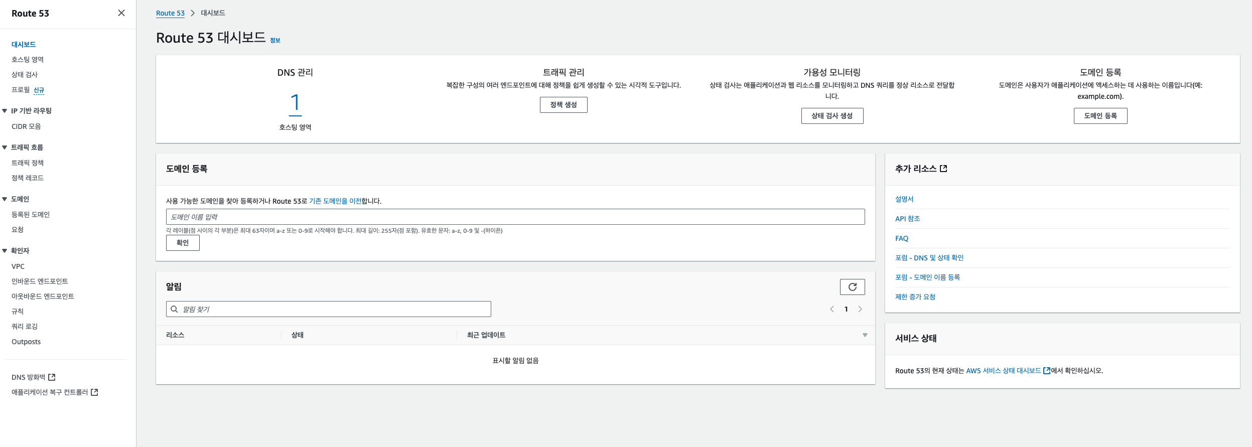The height and width of the screenshot is (447, 1252).
Task: Collapse the 트래픽 흐름 section
Action: click(x=5, y=147)
